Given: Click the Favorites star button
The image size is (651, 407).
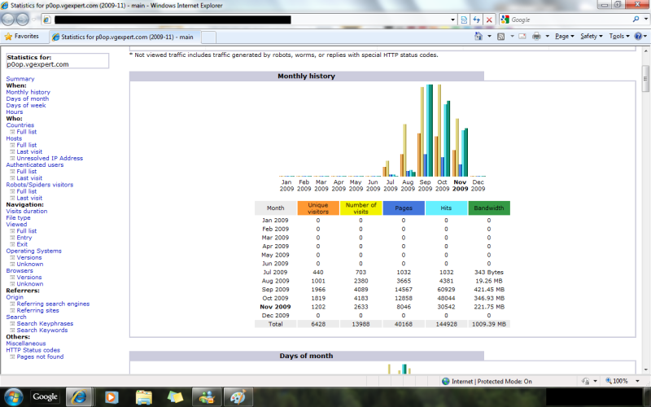Looking at the screenshot, I should click(x=21, y=37).
